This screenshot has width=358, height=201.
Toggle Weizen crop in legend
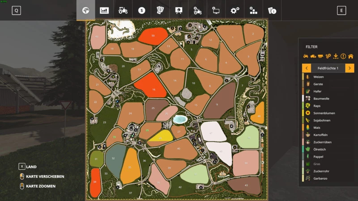pyautogui.click(x=328, y=77)
